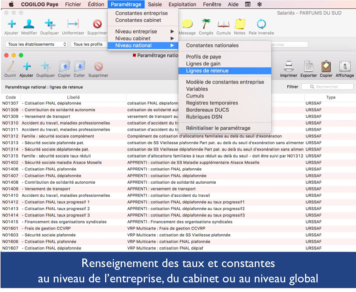Click the Imprimer printer icon

coord(289,66)
